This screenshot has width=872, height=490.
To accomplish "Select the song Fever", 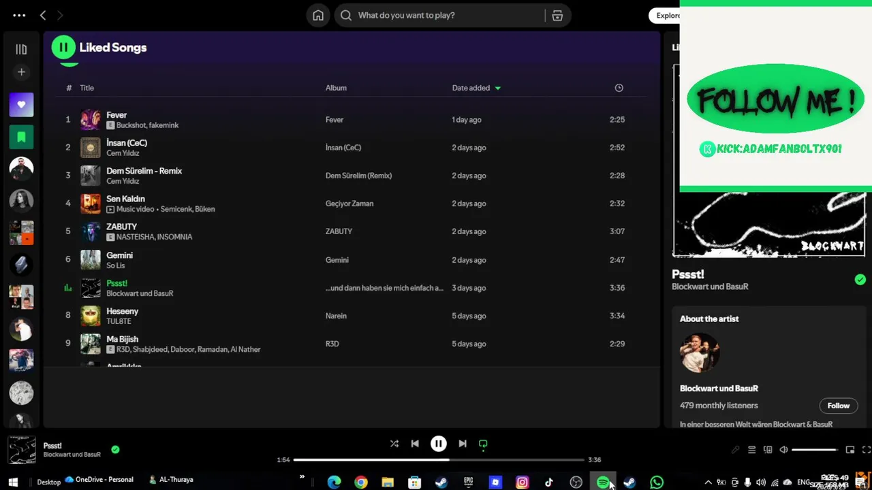I will tap(116, 115).
